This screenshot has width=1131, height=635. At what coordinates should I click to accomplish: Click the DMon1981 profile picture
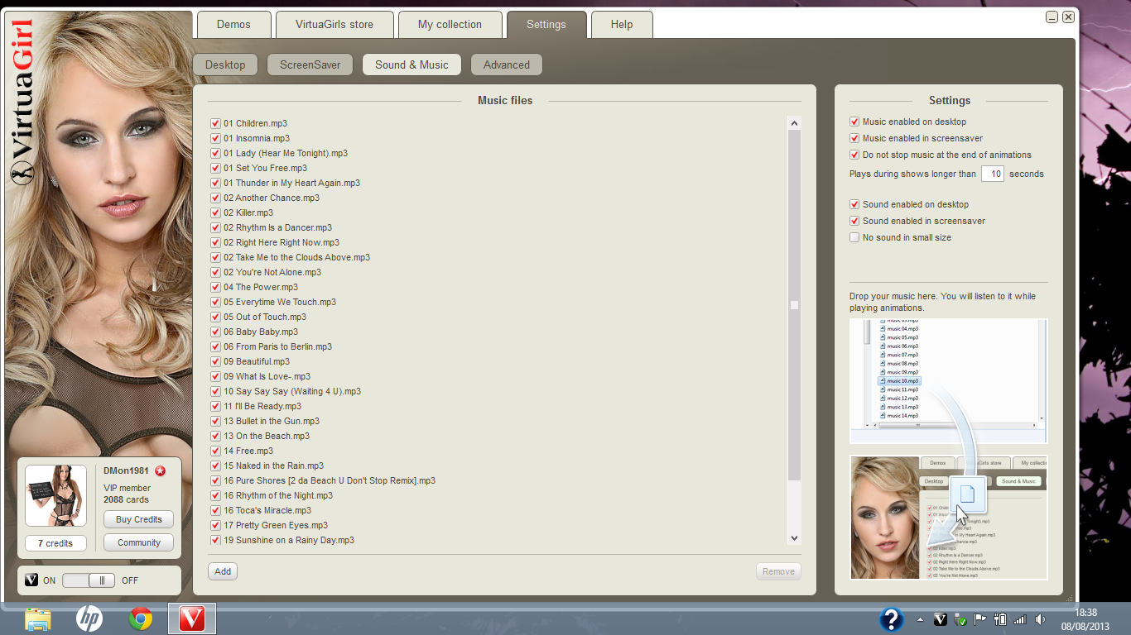click(55, 495)
